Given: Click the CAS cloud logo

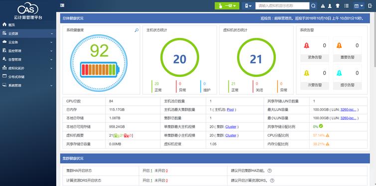Looking at the screenshot, I should [28, 8].
